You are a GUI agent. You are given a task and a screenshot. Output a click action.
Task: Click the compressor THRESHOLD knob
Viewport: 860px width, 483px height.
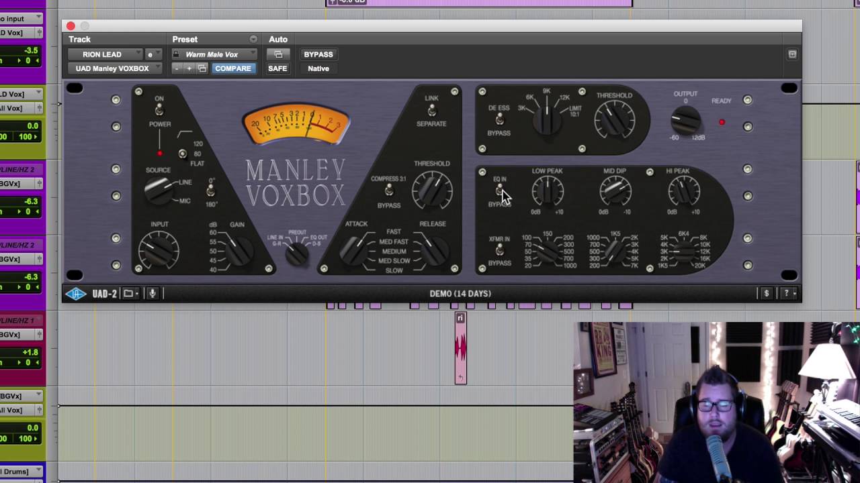(431, 190)
